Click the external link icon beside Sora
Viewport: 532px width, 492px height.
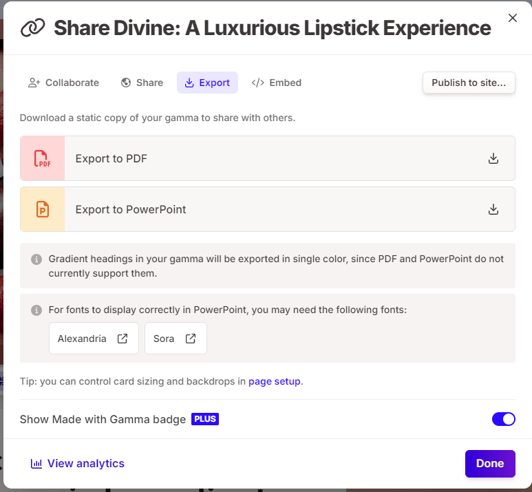[191, 339]
